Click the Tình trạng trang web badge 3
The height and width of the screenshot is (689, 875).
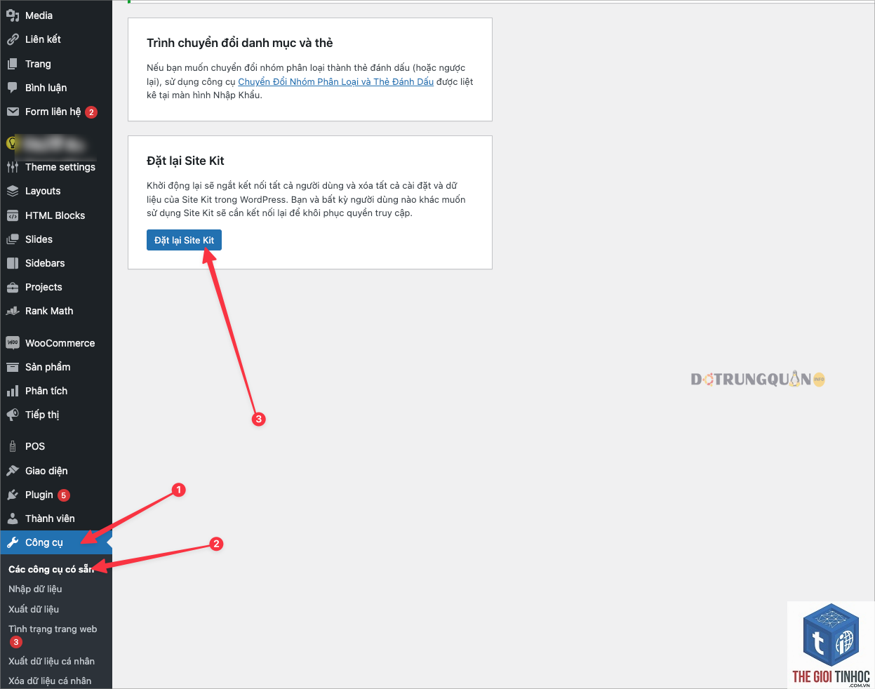[x=16, y=642]
